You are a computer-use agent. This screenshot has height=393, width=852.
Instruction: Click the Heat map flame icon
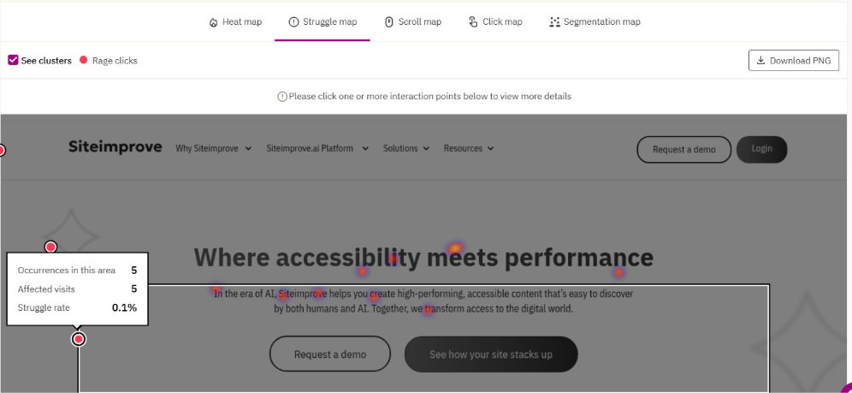213,22
